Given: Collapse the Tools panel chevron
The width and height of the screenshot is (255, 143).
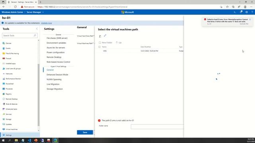Looking at the screenshot, I should 37,29.
